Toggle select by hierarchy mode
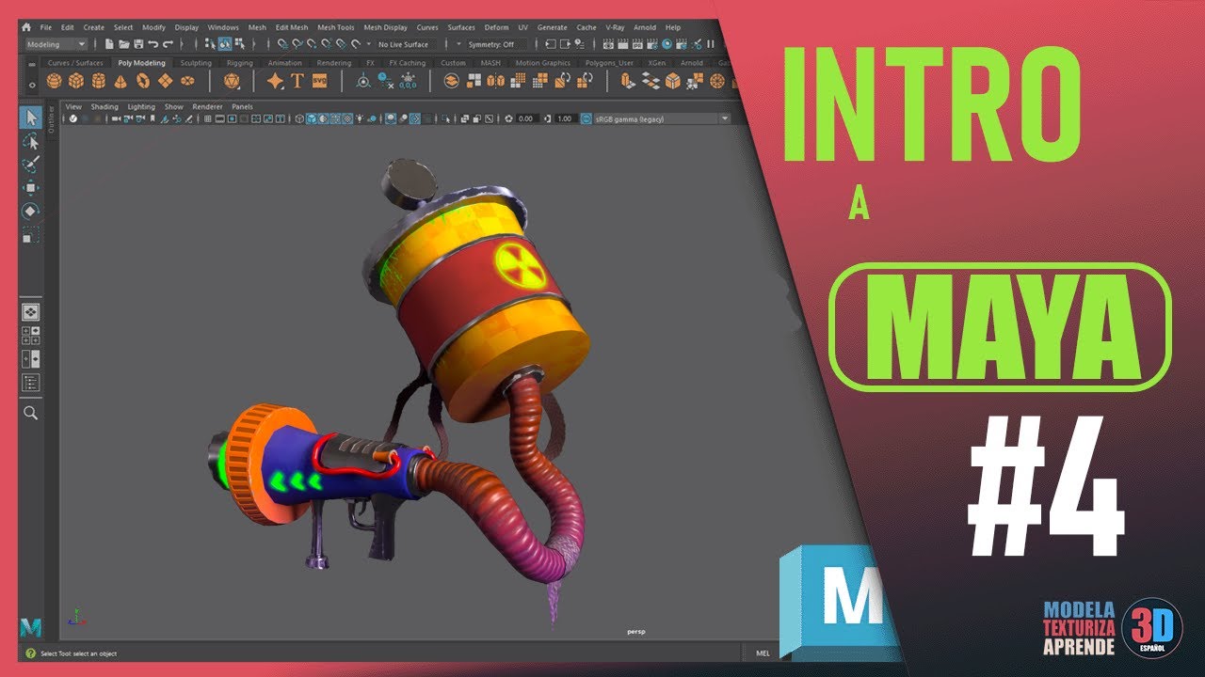 coord(210,44)
